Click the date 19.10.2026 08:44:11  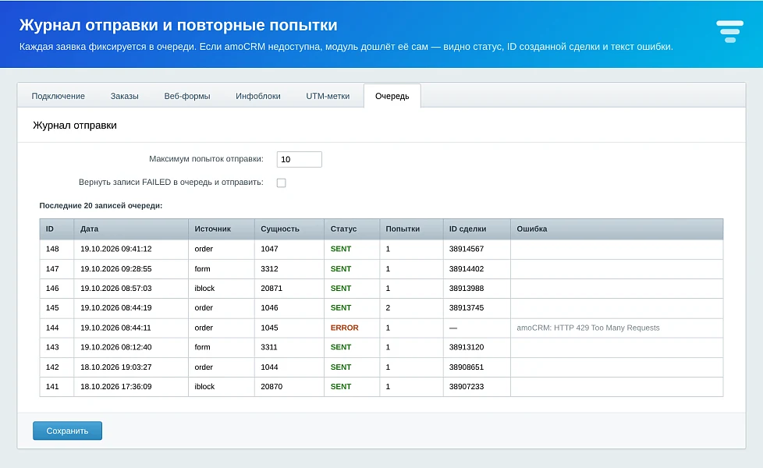point(115,328)
